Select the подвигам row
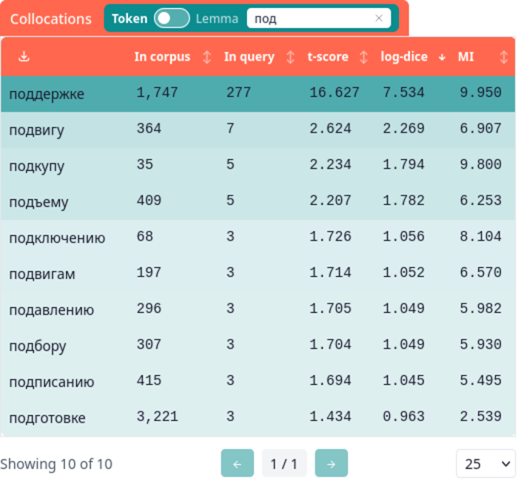 click(258, 274)
